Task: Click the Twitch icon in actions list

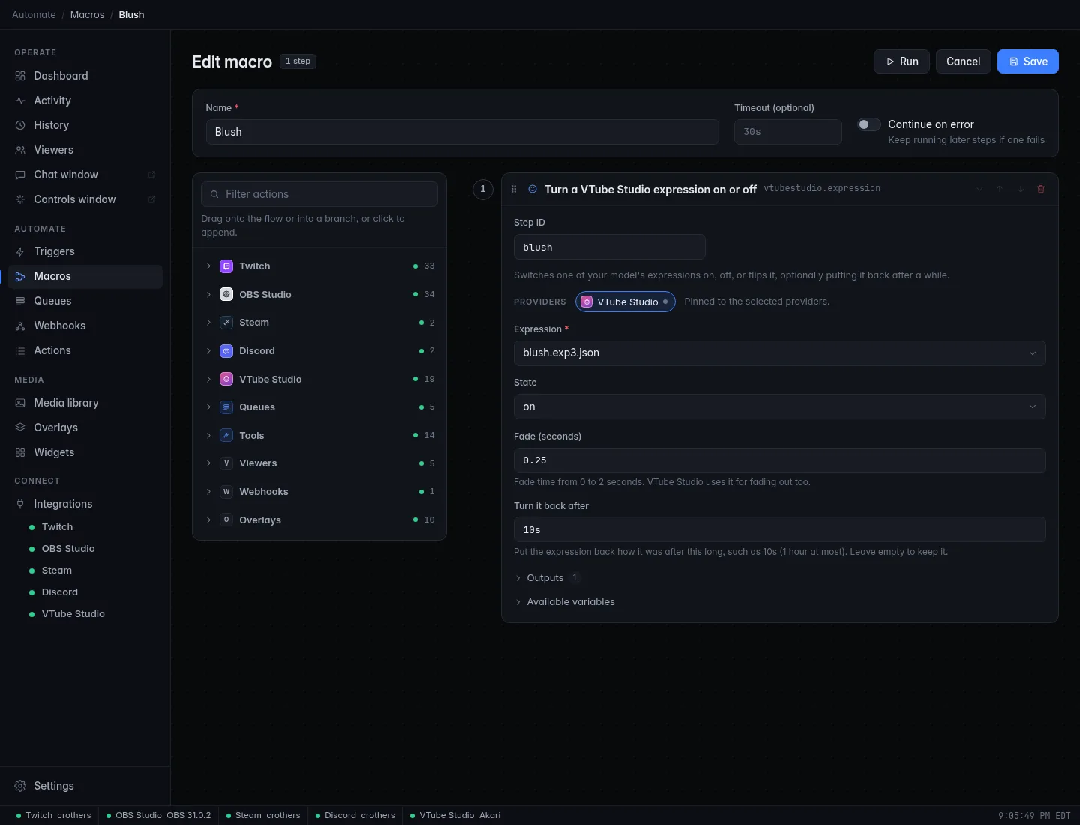Action: [226, 266]
